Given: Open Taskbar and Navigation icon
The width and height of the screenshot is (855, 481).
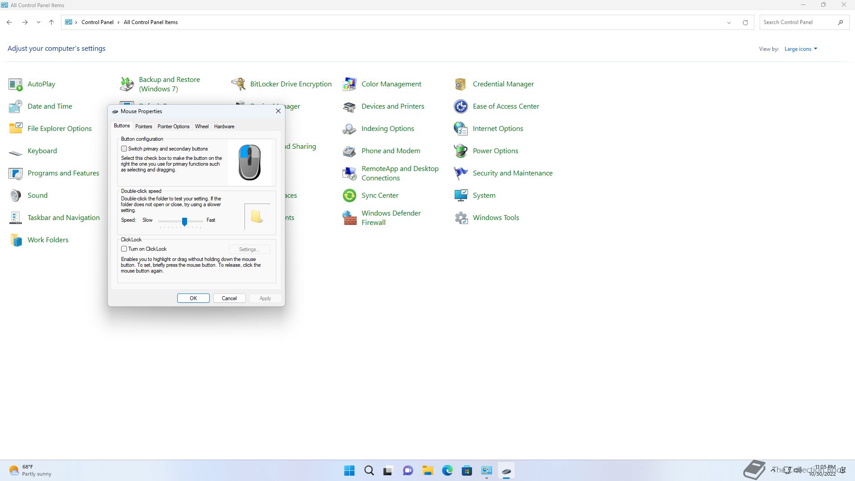Looking at the screenshot, I should click(x=16, y=218).
